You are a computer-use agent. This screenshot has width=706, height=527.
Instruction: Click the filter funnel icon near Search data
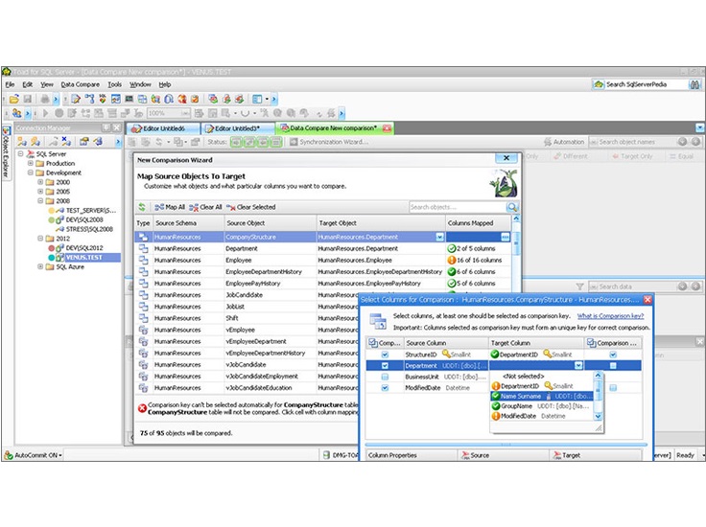580,286
